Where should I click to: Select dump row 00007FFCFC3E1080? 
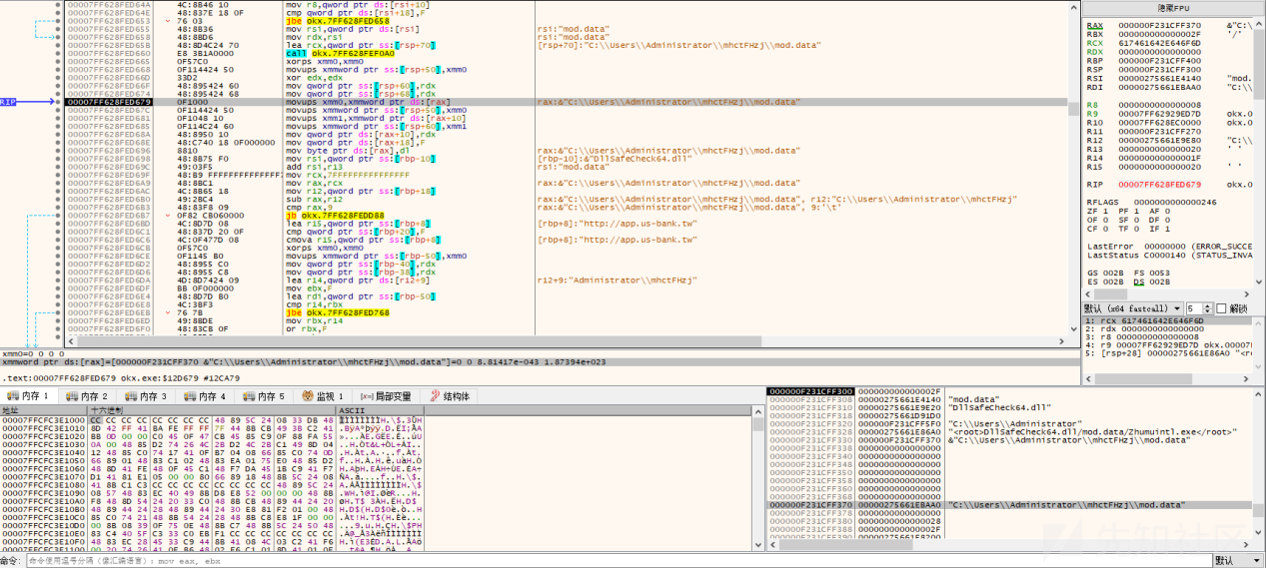pos(213,484)
